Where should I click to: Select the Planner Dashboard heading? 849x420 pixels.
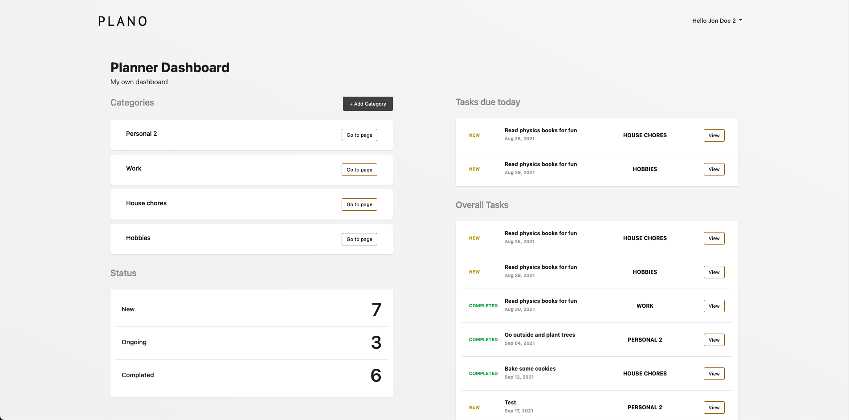click(170, 67)
